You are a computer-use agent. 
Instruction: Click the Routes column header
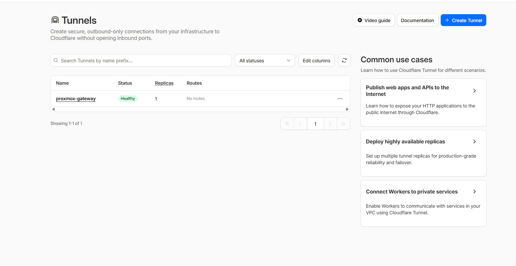[x=194, y=83]
